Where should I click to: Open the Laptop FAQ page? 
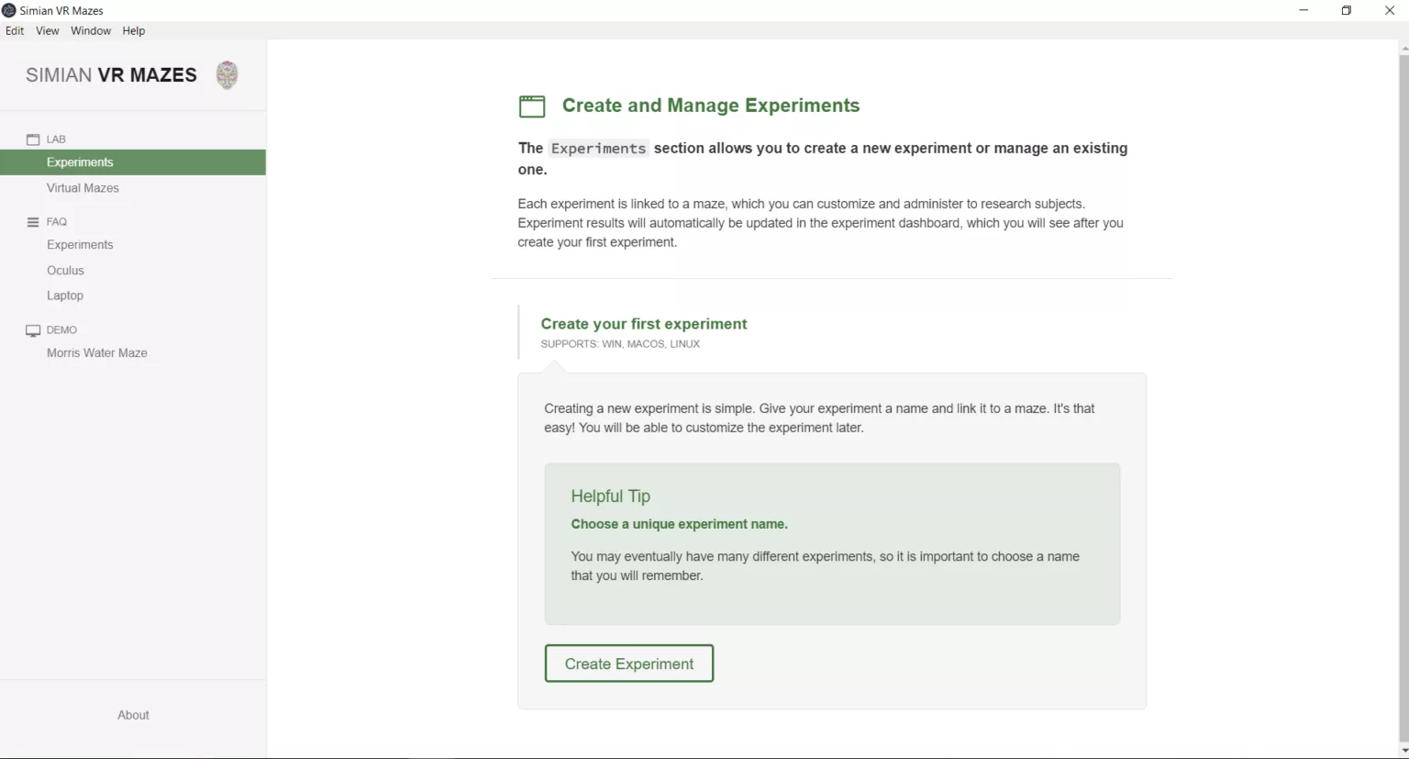coord(65,296)
